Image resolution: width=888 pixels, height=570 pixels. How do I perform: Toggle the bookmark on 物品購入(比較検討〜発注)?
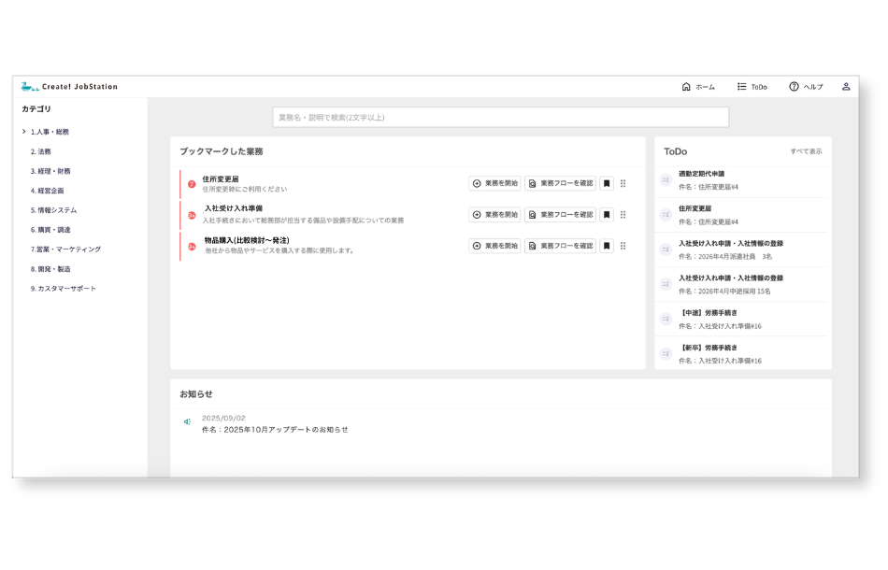(x=606, y=246)
